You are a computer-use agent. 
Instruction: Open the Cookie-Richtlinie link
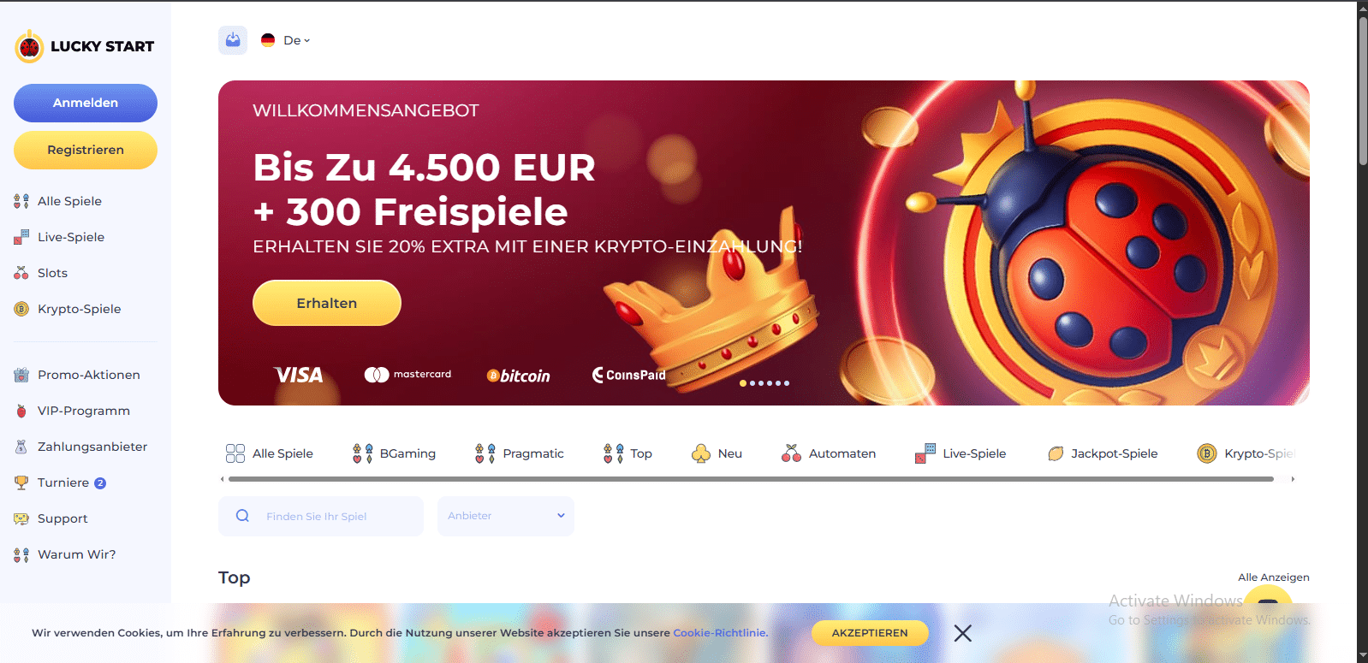coord(720,633)
